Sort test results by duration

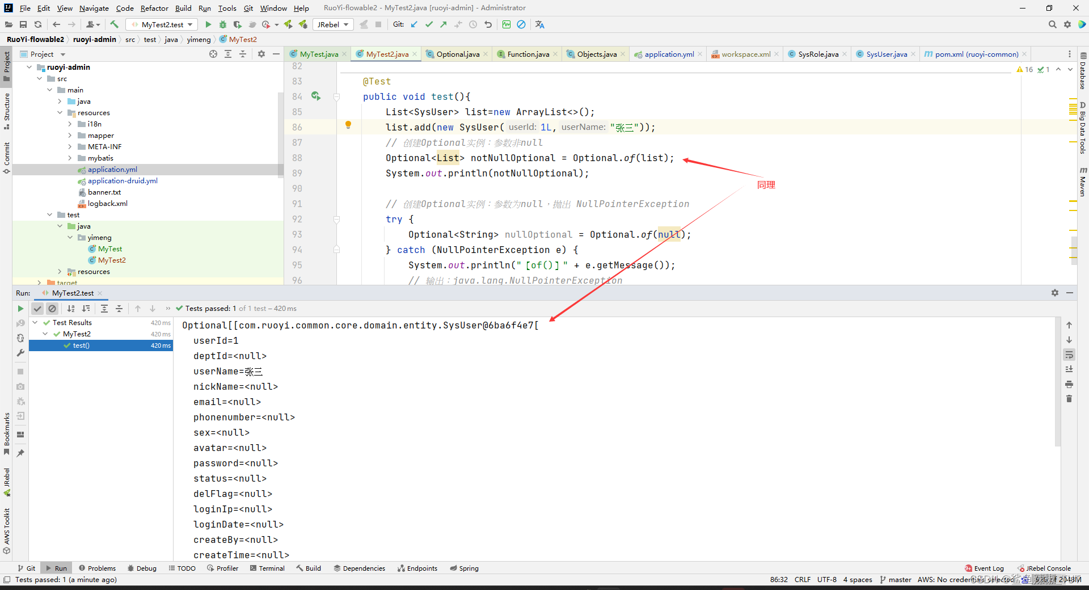(x=86, y=309)
